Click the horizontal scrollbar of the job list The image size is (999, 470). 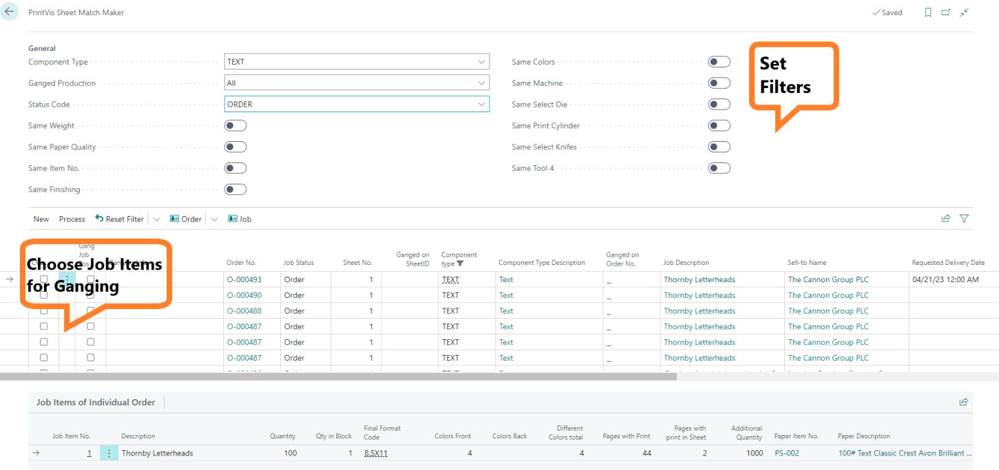pyautogui.click(x=338, y=376)
